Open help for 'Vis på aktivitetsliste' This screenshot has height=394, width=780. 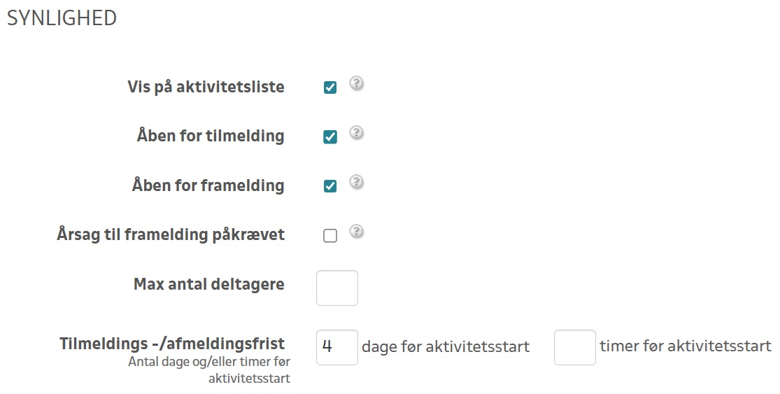click(356, 84)
